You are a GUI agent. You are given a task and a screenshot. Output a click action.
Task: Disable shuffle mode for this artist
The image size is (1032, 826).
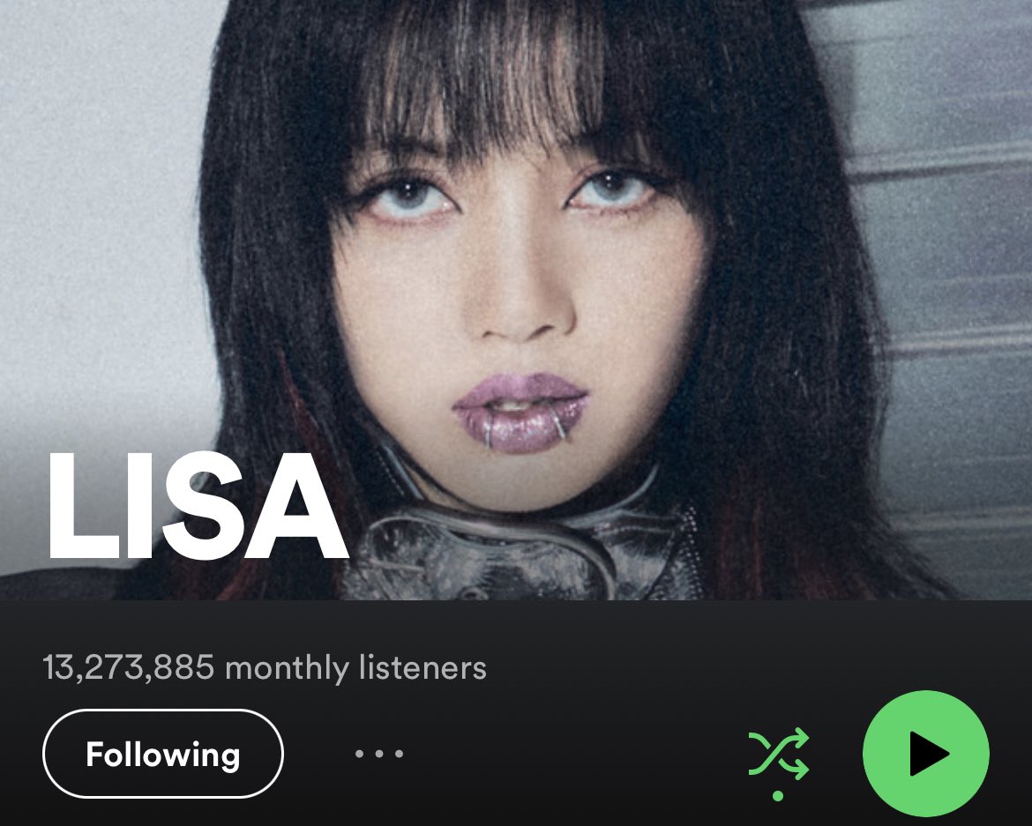(x=779, y=754)
